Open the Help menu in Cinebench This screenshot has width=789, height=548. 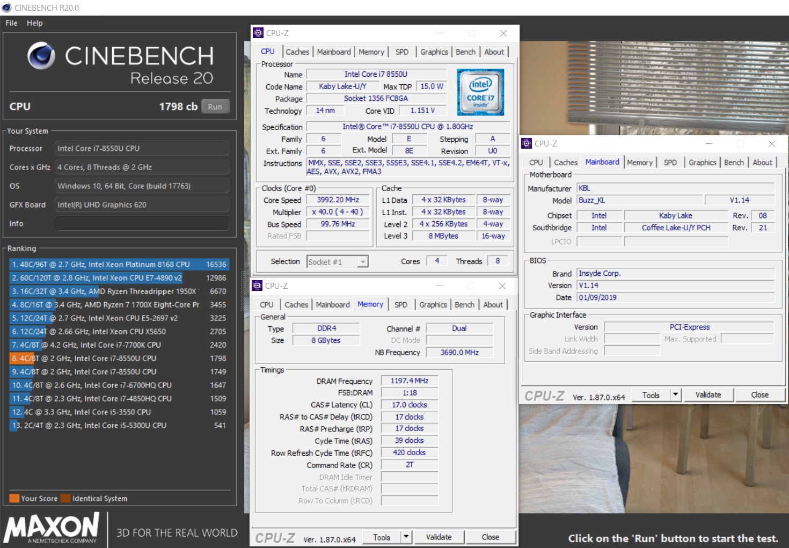point(35,23)
